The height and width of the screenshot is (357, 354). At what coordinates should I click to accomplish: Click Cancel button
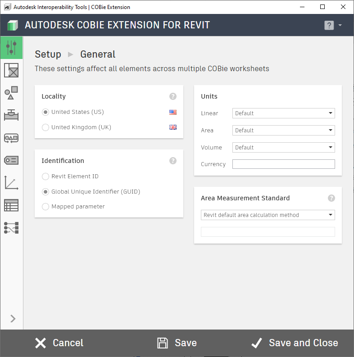[59, 343]
